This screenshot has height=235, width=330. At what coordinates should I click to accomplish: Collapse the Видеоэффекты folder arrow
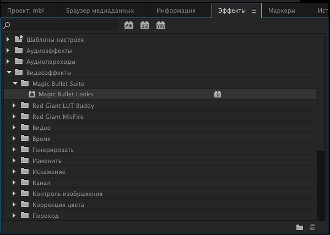point(9,72)
